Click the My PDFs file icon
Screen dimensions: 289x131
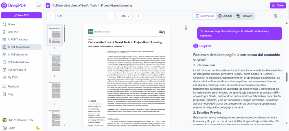pos(5,77)
